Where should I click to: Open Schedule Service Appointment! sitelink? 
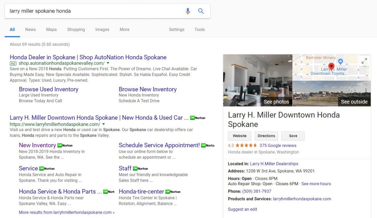(159, 145)
